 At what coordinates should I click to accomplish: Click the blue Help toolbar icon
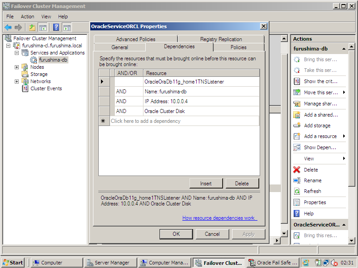coord(56,28)
